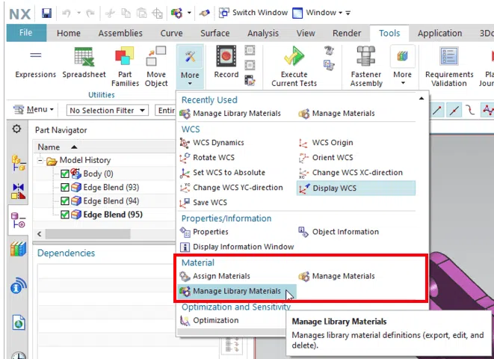Open the No Selection Filter dropdown
Viewport: 494px width, 359px height.
[x=107, y=110]
